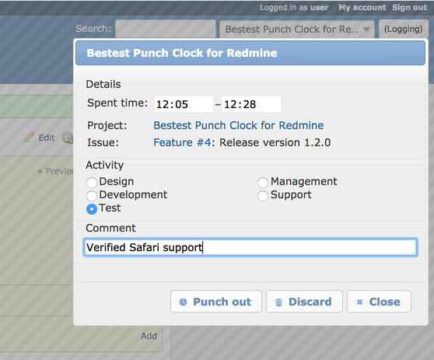434x360 pixels.
Task: Click the spent time end field 12:28
Action: point(251,104)
